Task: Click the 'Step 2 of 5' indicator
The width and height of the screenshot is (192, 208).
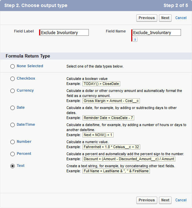Action: [x=176, y=5]
